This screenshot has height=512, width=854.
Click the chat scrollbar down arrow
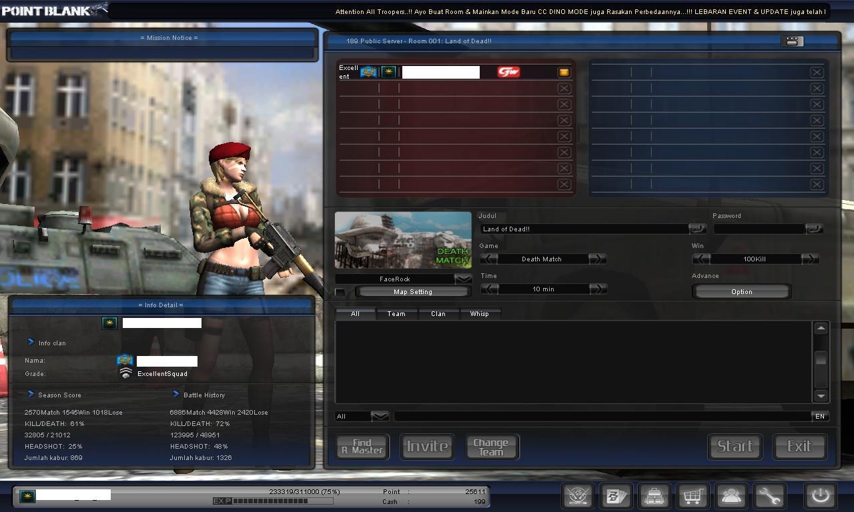pyautogui.click(x=821, y=395)
